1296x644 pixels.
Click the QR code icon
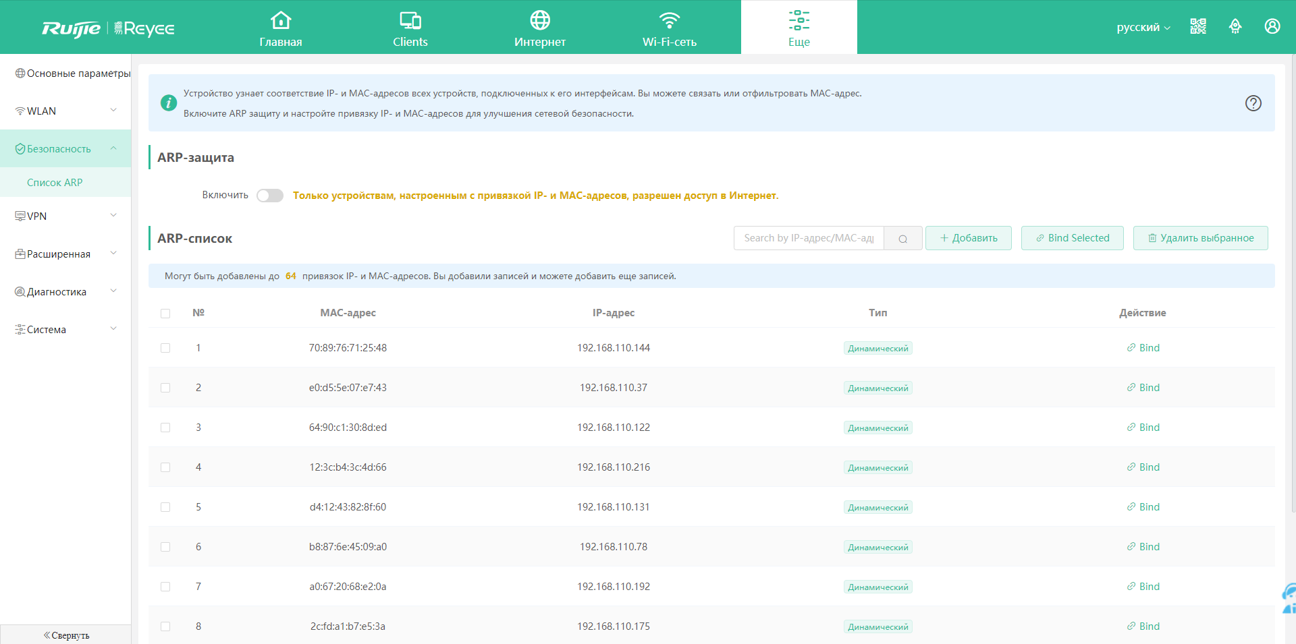(x=1198, y=26)
